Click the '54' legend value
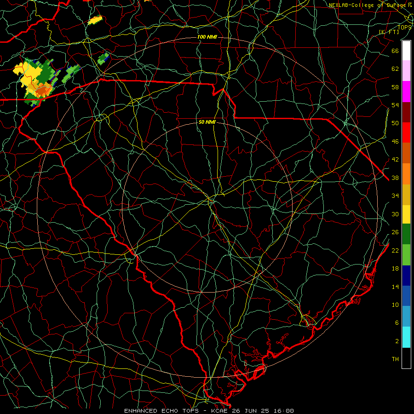 coord(395,105)
